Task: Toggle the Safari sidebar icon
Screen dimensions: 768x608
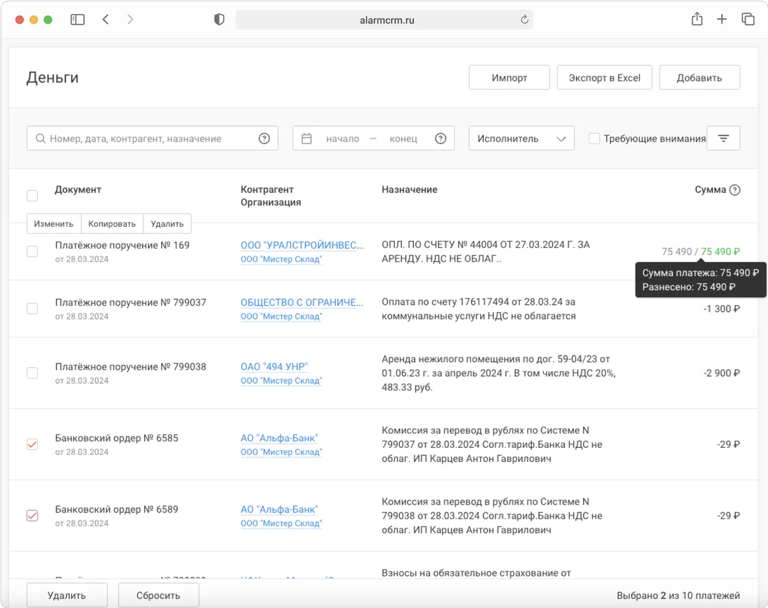Action: click(x=77, y=20)
